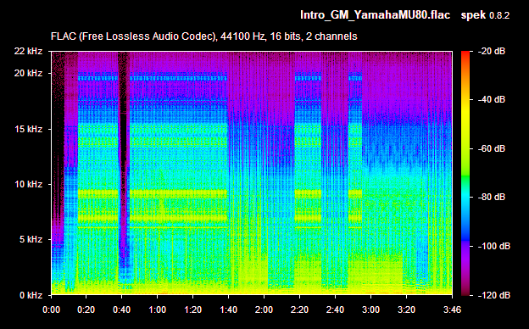529x329 pixels.
Task: Click the spek 0.8.2 version label
Action: 485,15
